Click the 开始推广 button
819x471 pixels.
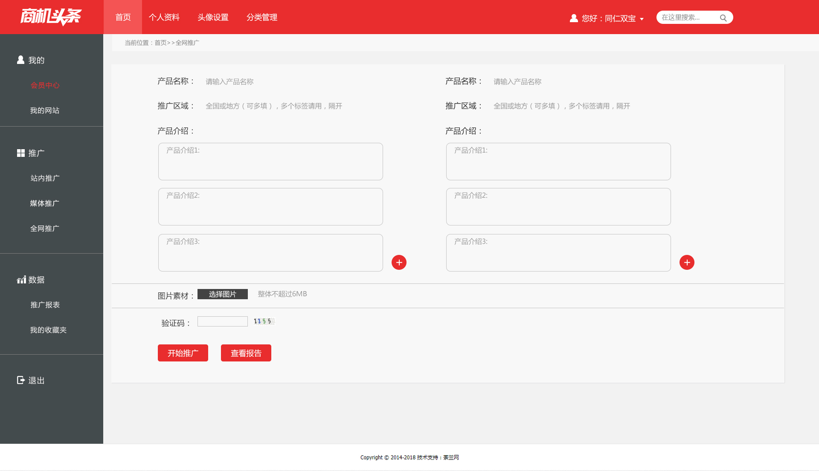(x=183, y=353)
